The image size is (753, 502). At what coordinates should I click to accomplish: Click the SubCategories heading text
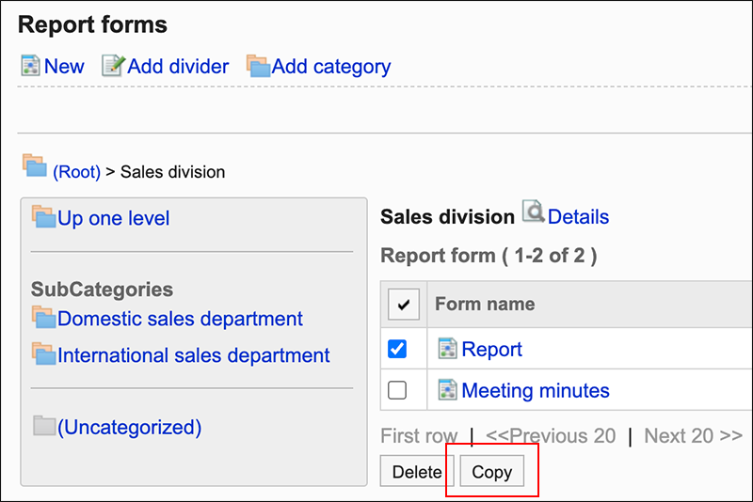[102, 290]
